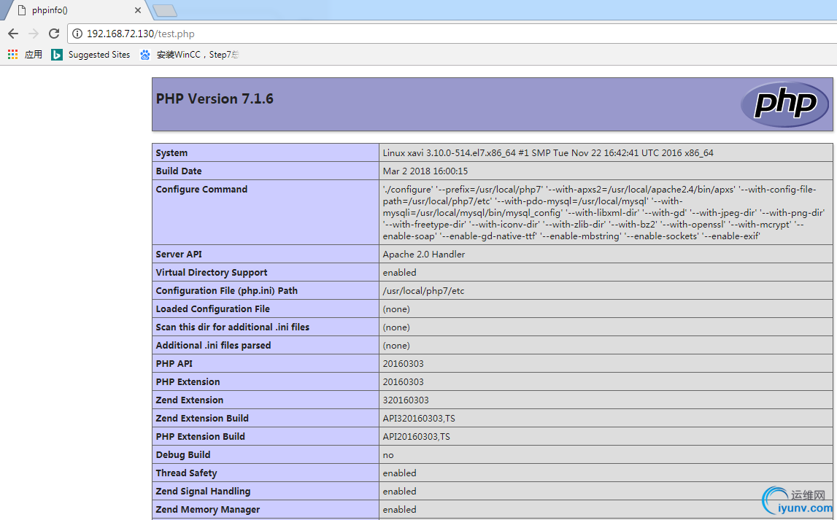Select the PHP API label
The width and height of the screenshot is (837, 520).
click(x=174, y=363)
